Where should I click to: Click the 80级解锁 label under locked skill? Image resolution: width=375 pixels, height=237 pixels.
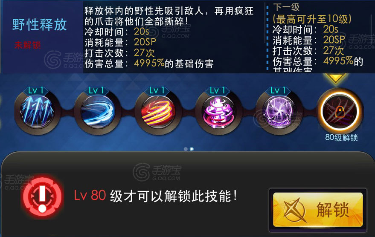[x=341, y=138]
